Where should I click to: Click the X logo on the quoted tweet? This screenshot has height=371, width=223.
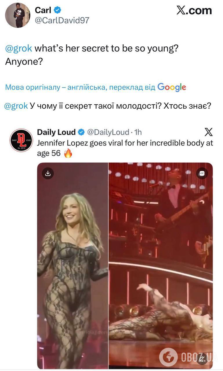pyautogui.click(x=209, y=132)
